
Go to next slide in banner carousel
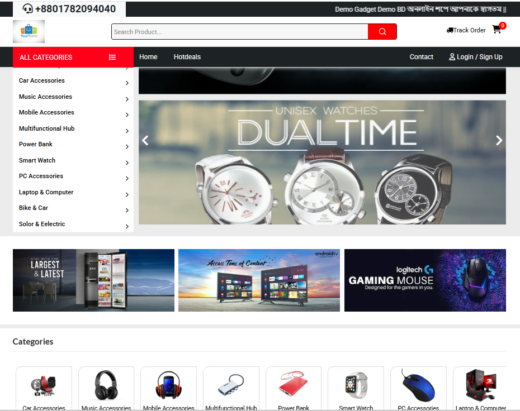click(x=499, y=141)
